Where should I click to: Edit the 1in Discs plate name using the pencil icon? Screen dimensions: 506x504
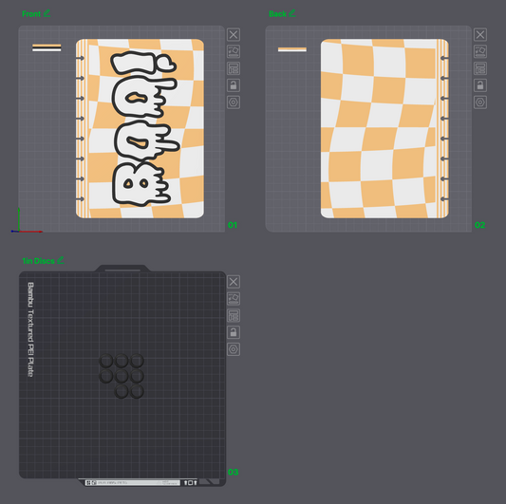(61, 260)
